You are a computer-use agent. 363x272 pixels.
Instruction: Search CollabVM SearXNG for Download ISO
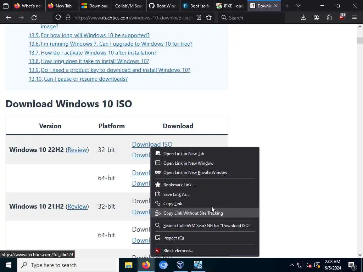(205, 226)
